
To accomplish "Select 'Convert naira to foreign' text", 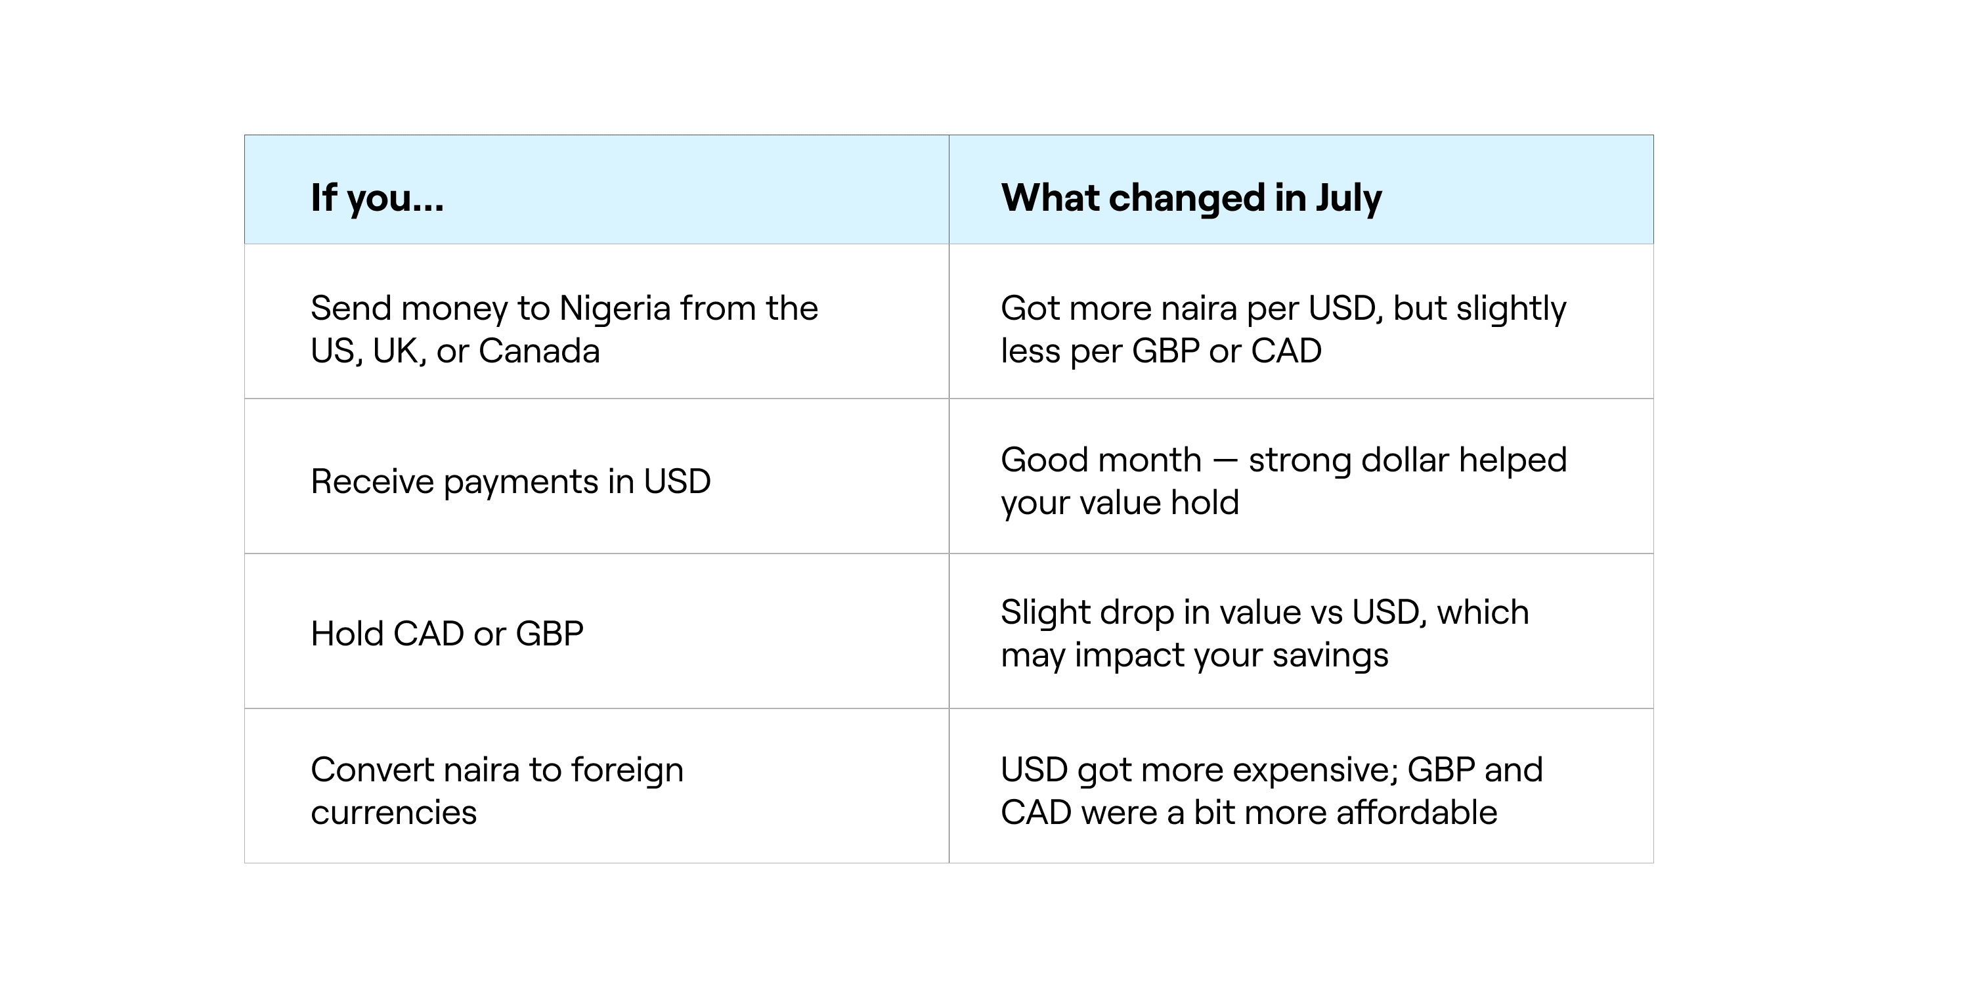I will coord(496,770).
